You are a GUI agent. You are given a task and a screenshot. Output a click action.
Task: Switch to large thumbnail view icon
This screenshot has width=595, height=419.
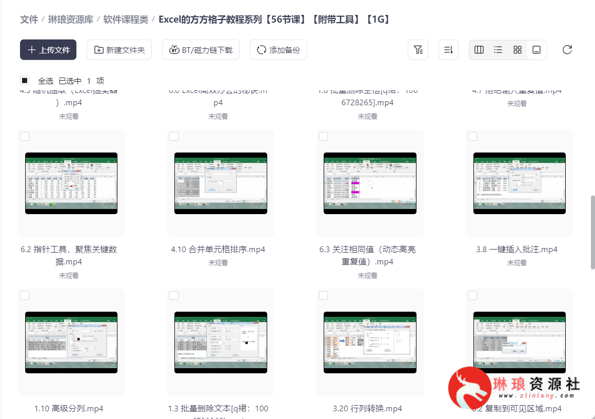pyautogui.click(x=537, y=50)
